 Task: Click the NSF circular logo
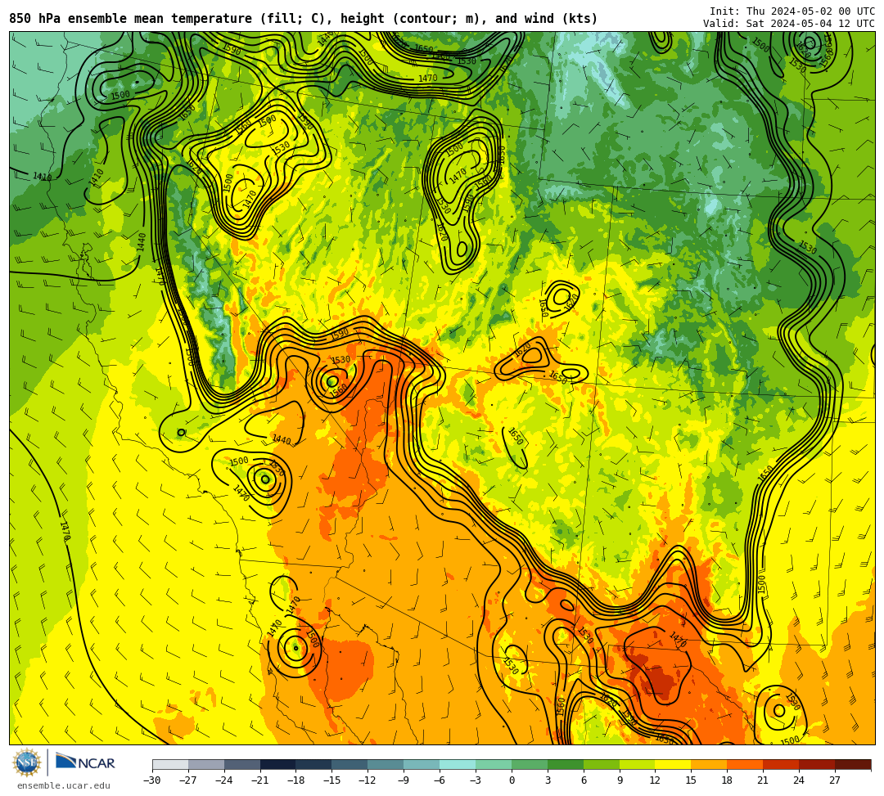27,762
